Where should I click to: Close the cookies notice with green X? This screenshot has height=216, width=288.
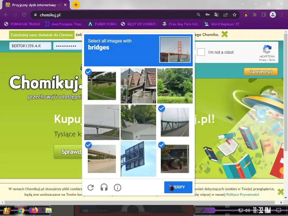[x=281, y=192]
